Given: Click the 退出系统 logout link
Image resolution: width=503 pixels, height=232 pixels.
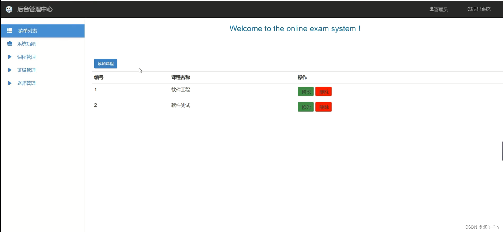Looking at the screenshot, I should coord(479,9).
